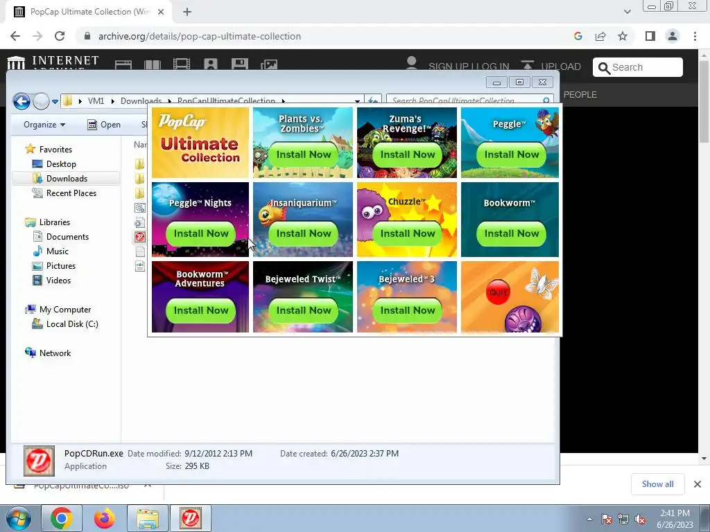Click the Google icon in address bar
The height and width of the screenshot is (532, 710).
(578, 36)
